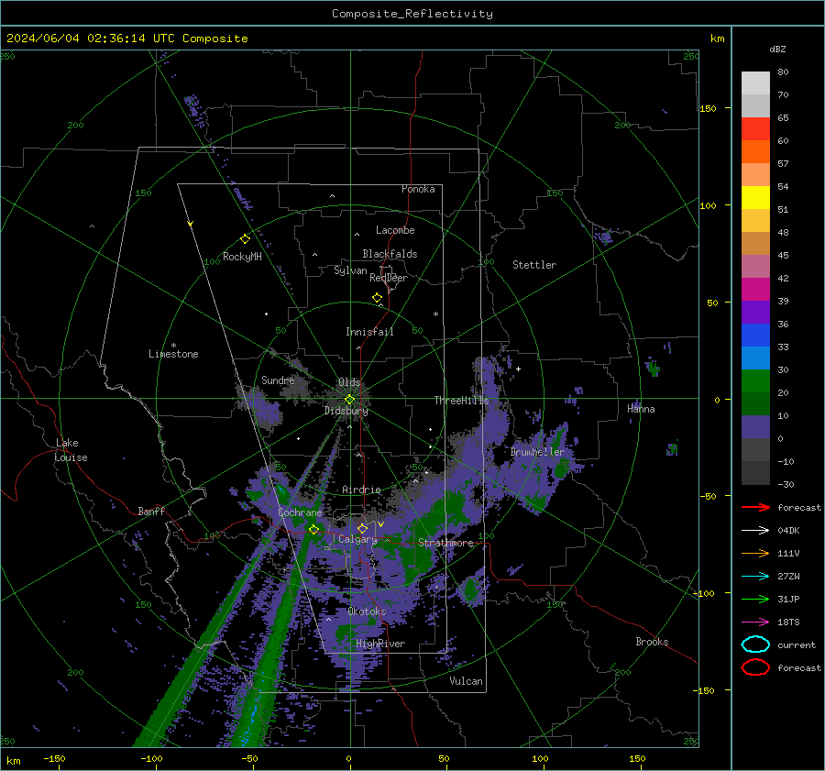Click the yellow diamond marker near RedDeer
This screenshot has width=825, height=771.
(x=377, y=298)
